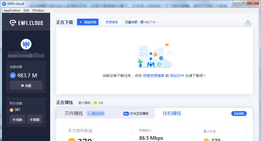The image size is (261, 141).
Task: Click the 充值 recharge button
Action: (26, 85)
